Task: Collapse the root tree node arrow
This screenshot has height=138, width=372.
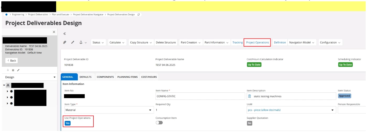Action: pyautogui.click(x=4, y=85)
